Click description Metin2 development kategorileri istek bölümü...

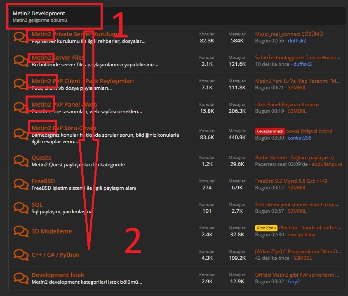[x=87, y=282]
